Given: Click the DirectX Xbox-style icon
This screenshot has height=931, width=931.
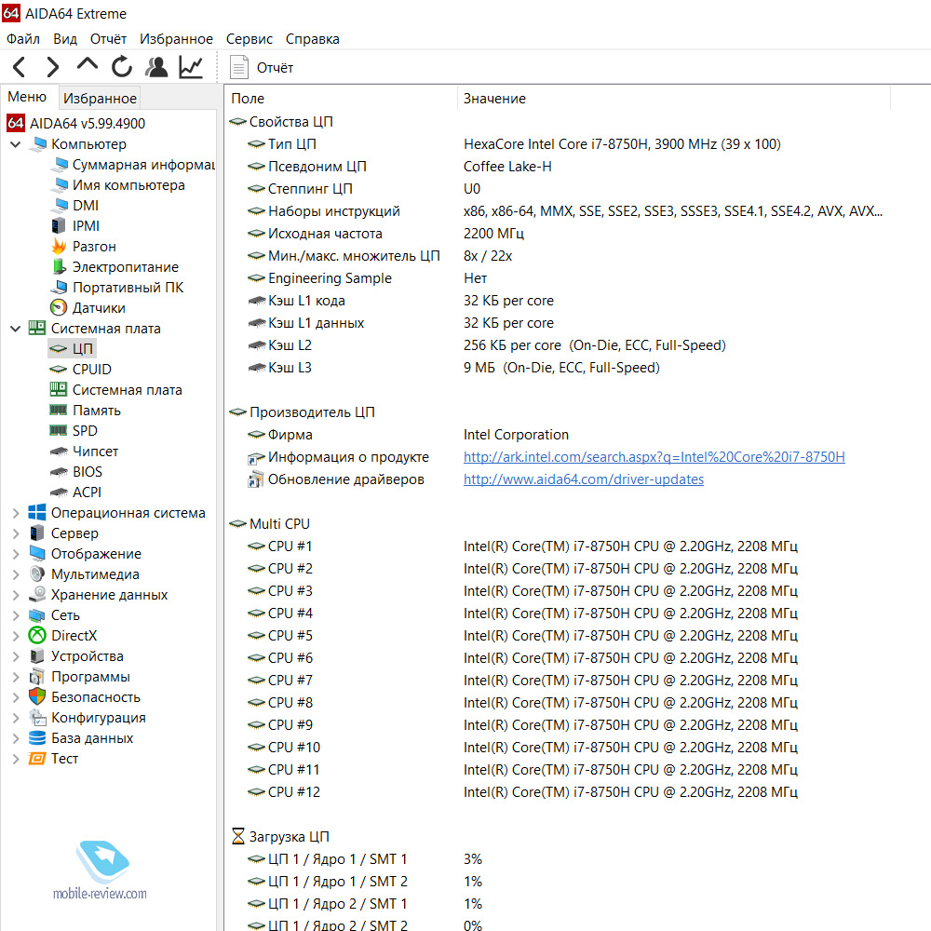Looking at the screenshot, I should tap(37, 636).
